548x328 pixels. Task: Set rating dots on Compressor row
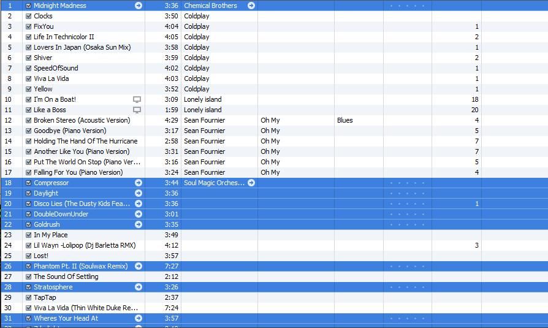point(407,183)
